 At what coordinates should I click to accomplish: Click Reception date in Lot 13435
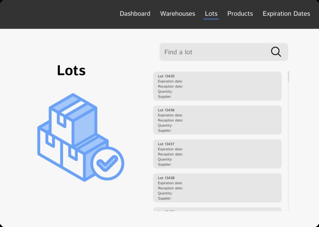(171, 86)
